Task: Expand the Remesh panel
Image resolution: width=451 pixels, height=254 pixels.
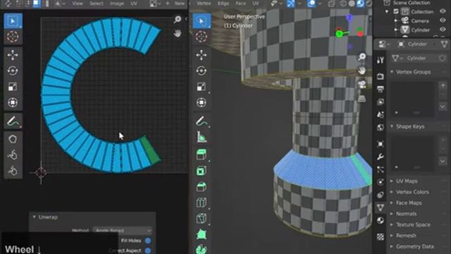Action: [392, 235]
